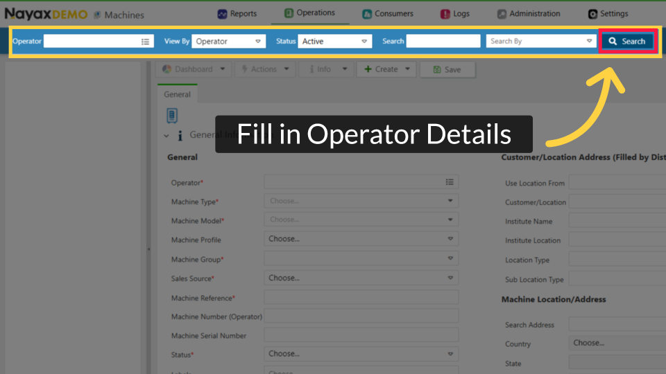Click the operator list icon in top filter
666x374 pixels.
pyautogui.click(x=146, y=42)
